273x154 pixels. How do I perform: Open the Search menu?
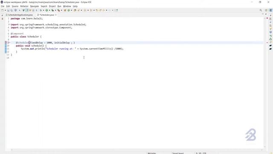click(x=44, y=6)
